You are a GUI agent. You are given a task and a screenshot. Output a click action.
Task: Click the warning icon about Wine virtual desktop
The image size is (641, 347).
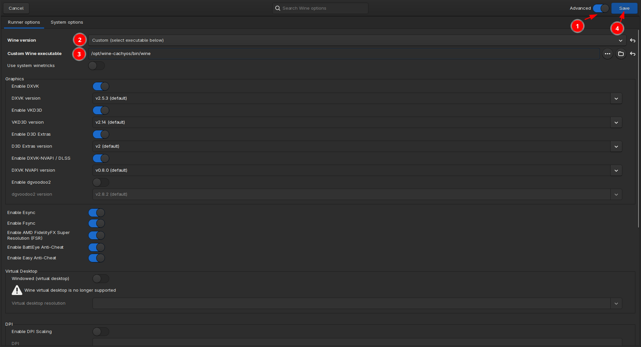click(x=17, y=290)
